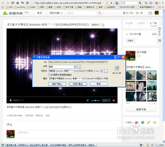
Task: Go back with the browser back arrow
Action: [x=3, y=3]
